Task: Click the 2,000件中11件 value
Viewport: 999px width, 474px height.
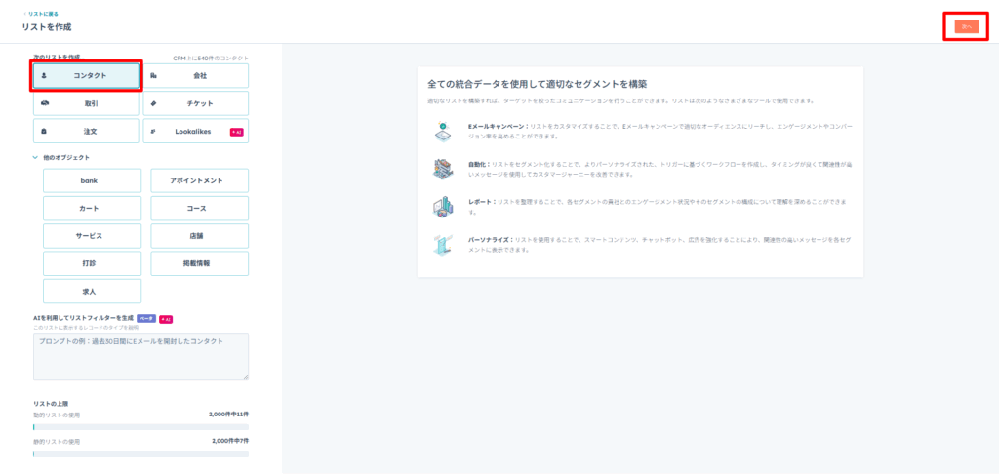Action: tap(228, 415)
